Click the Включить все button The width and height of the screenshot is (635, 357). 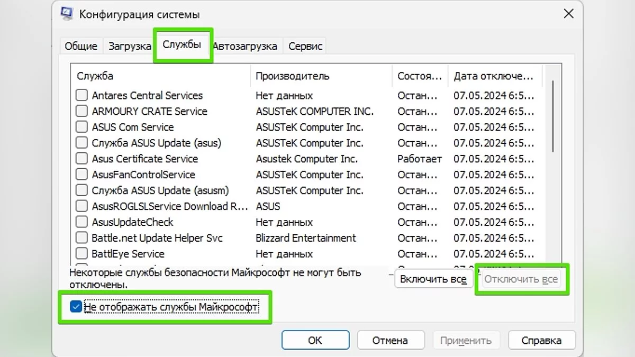[433, 279]
